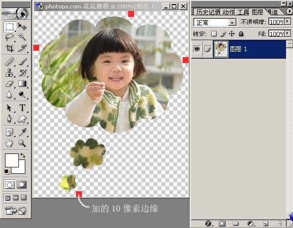Screen dimensions: 293x228
Task: Select the Gradient tool
Action: 22,83
